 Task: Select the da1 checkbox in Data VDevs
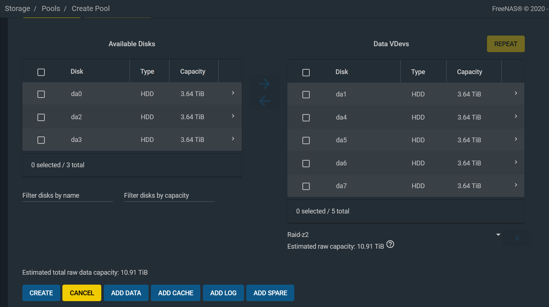[x=306, y=95]
